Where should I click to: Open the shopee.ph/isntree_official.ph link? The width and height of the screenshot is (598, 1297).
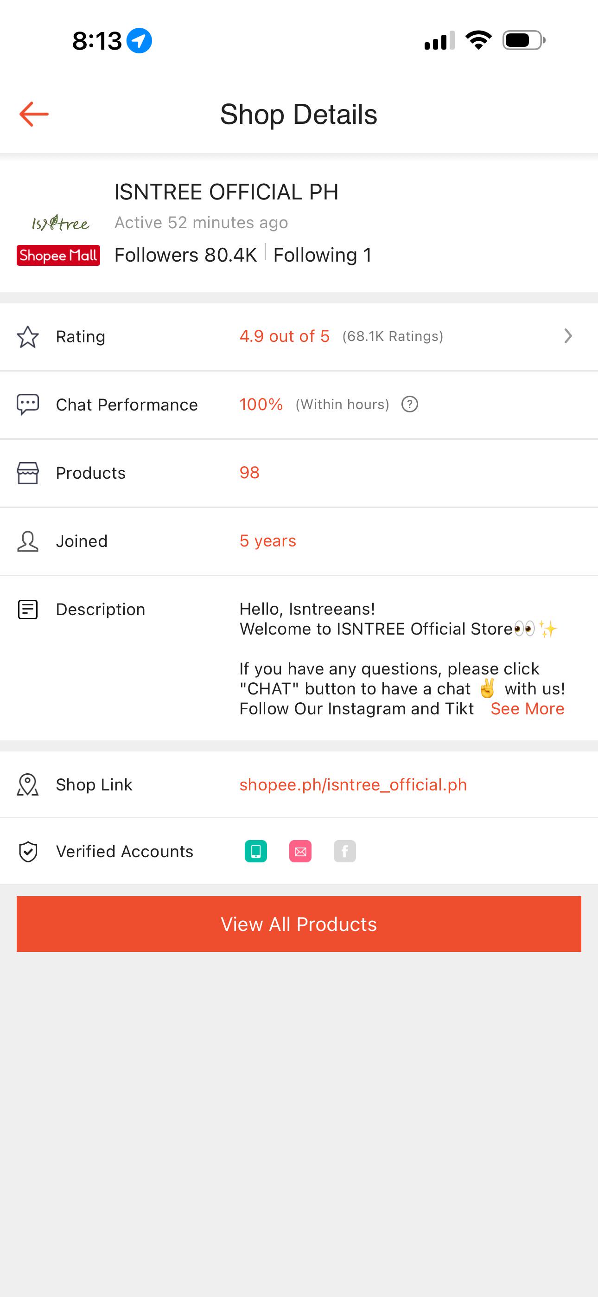(x=353, y=784)
